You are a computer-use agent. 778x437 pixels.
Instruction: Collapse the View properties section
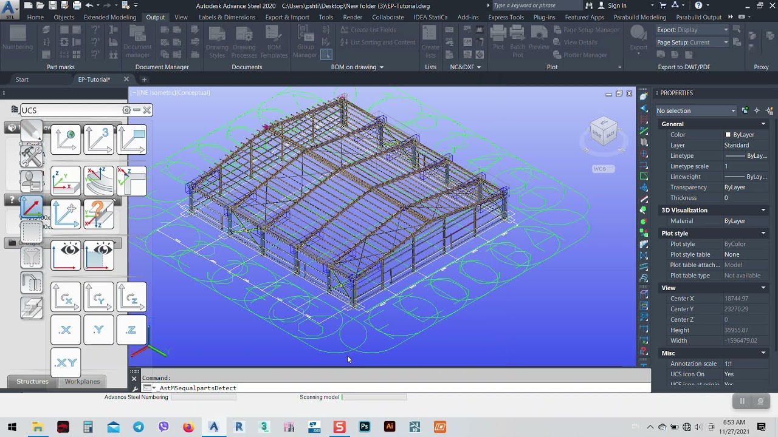763,288
